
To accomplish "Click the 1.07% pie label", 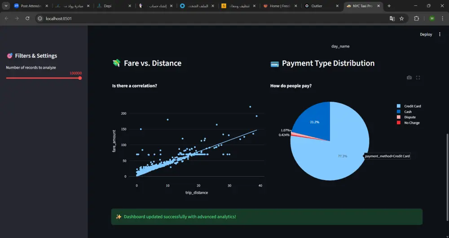I will point(285,130).
